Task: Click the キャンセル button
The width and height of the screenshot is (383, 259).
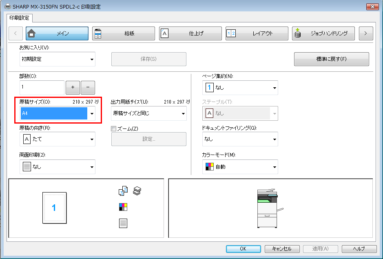Action: [282, 249]
